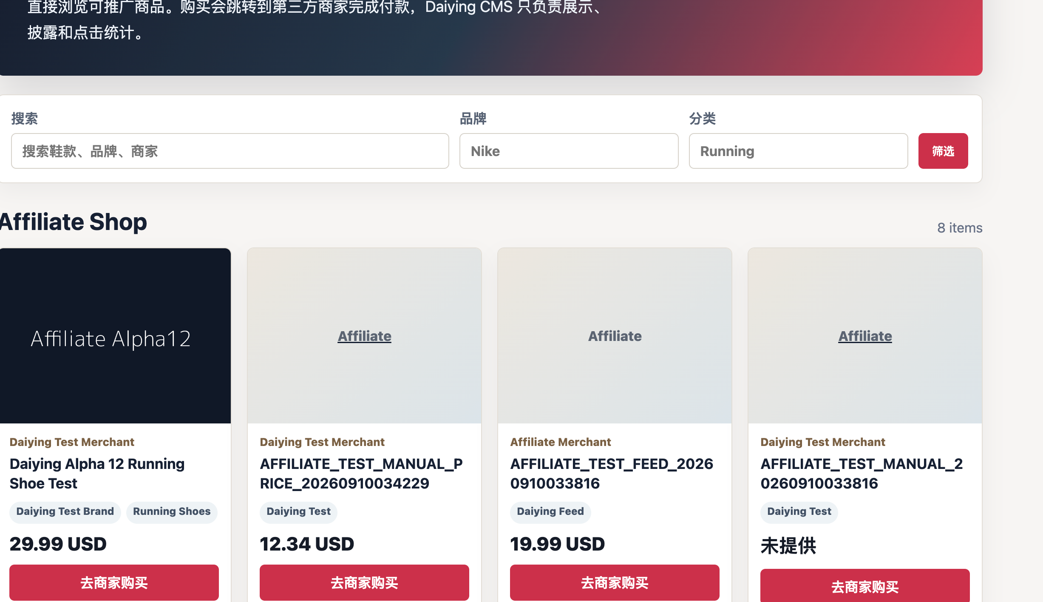Click the search input for shoes, brands, merchants
Image resolution: width=1043 pixels, height=602 pixels.
230,151
